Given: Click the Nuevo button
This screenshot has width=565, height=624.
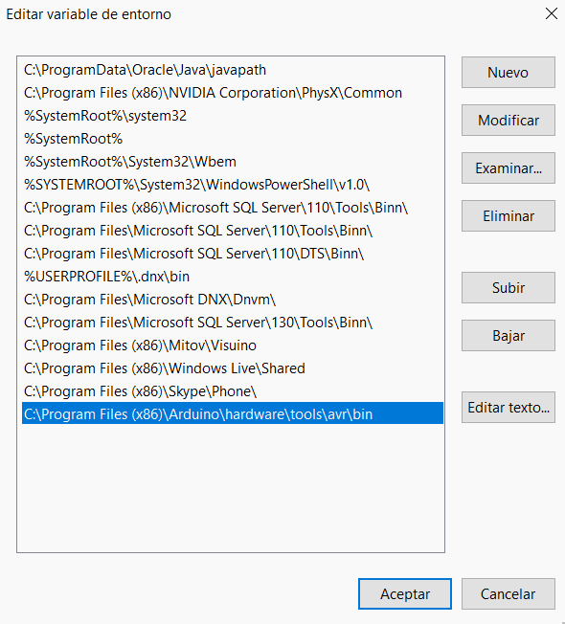Looking at the screenshot, I should point(508,73).
